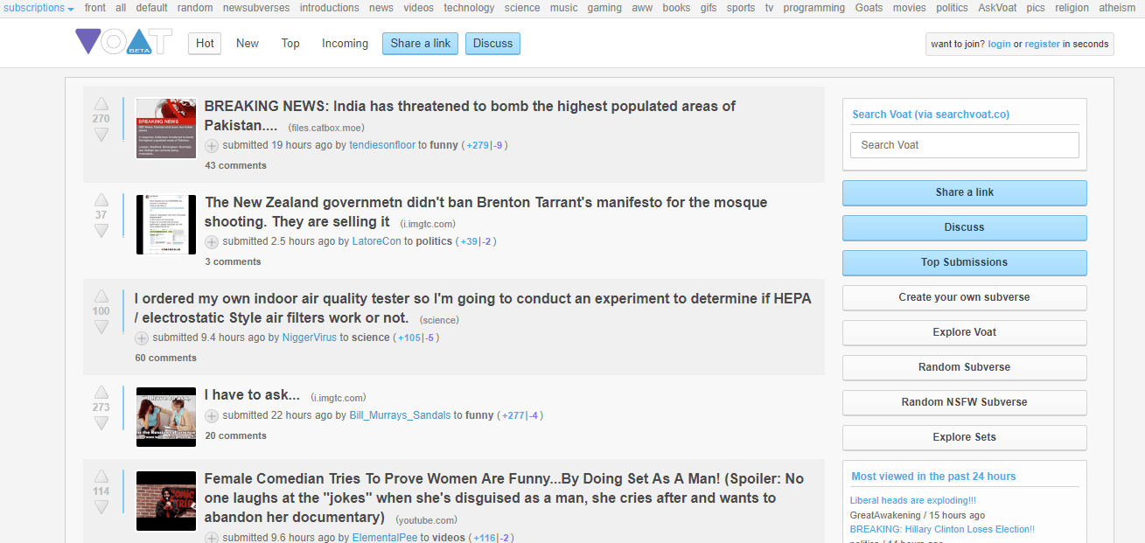Switch to the New tab
The image size is (1145, 543).
coord(247,43)
